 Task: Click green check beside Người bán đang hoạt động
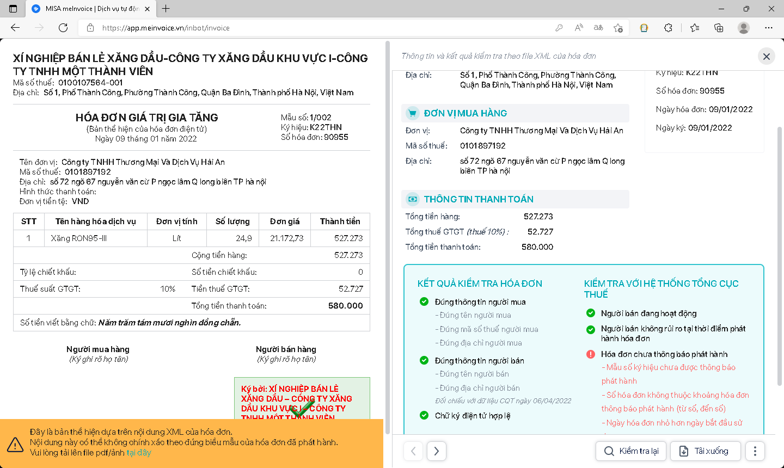(590, 313)
